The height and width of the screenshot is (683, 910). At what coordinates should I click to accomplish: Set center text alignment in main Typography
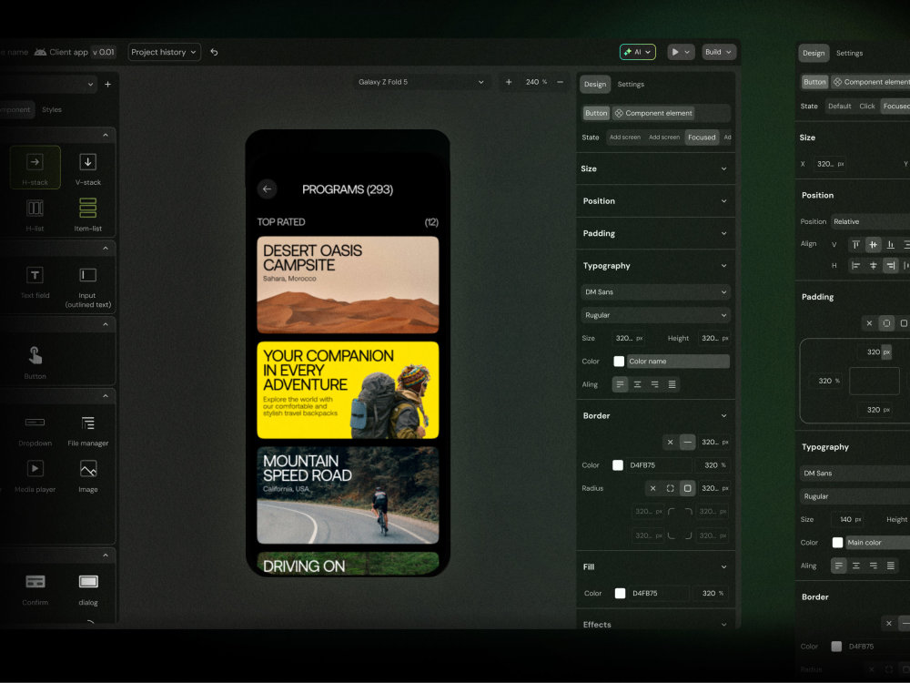pos(637,384)
